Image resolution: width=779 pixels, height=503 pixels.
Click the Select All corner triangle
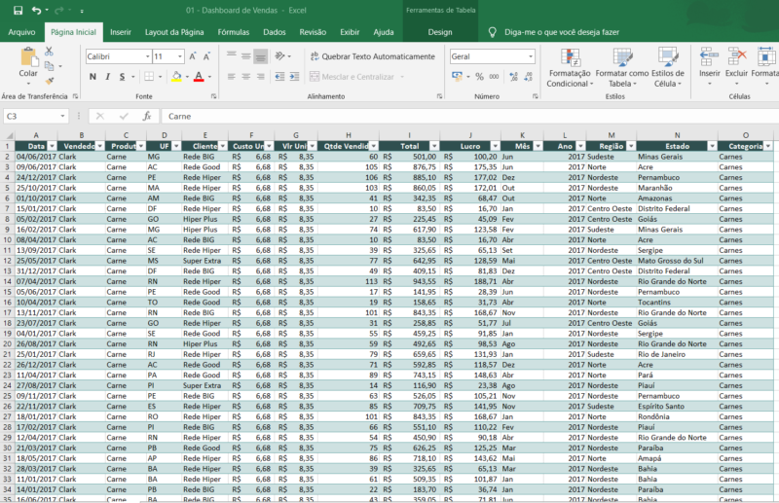coord(9,135)
